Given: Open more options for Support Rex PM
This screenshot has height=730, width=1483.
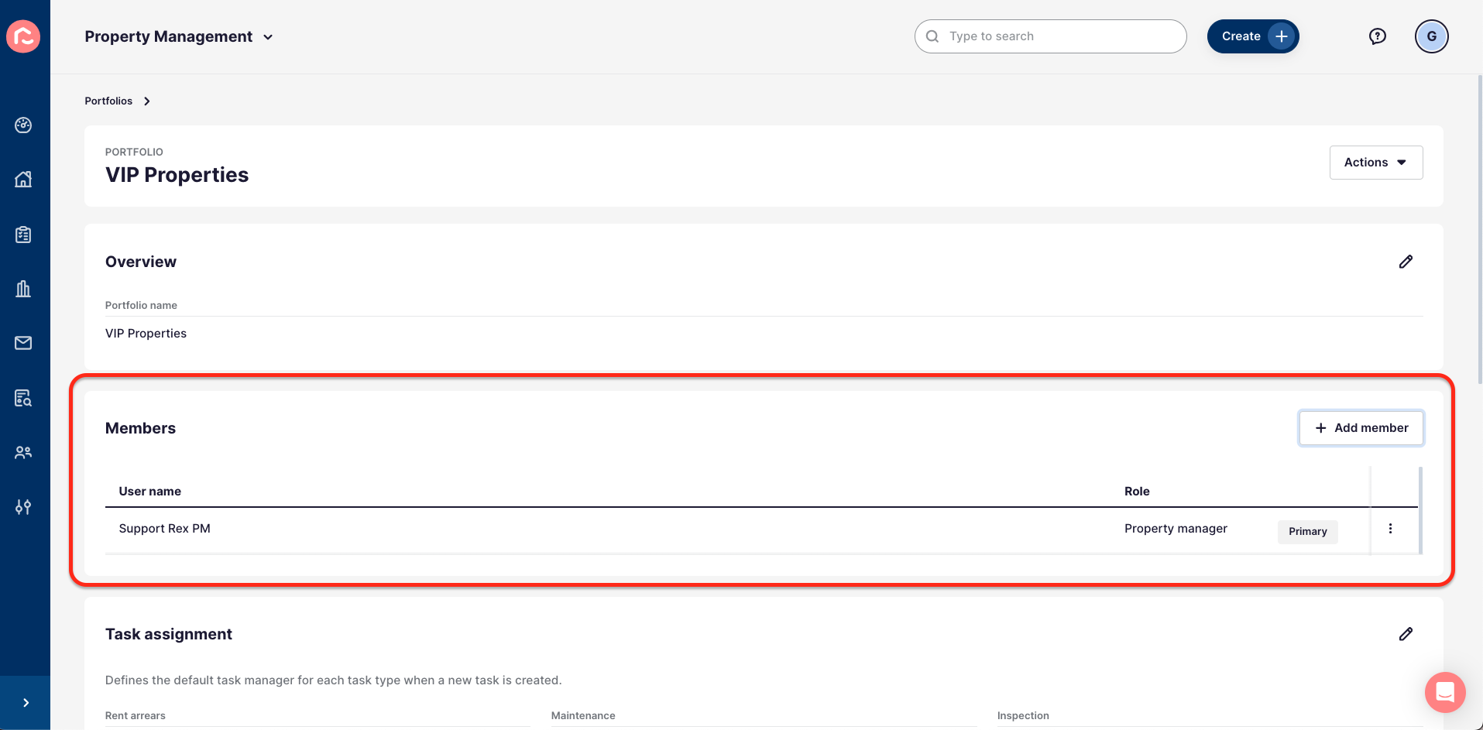Looking at the screenshot, I should pos(1391,529).
